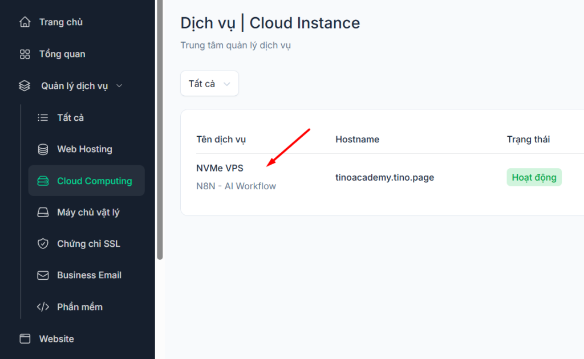Click the Phần mềm code icon
This screenshot has width=584, height=359.
pos(43,307)
